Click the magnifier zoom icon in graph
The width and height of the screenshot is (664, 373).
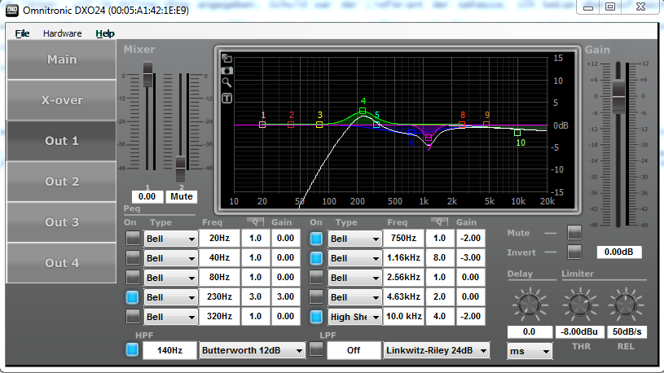[226, 82]
